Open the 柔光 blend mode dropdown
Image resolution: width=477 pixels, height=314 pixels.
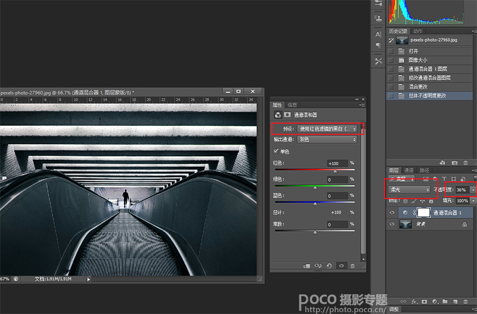pyautogui.click(x=409, y=190)
